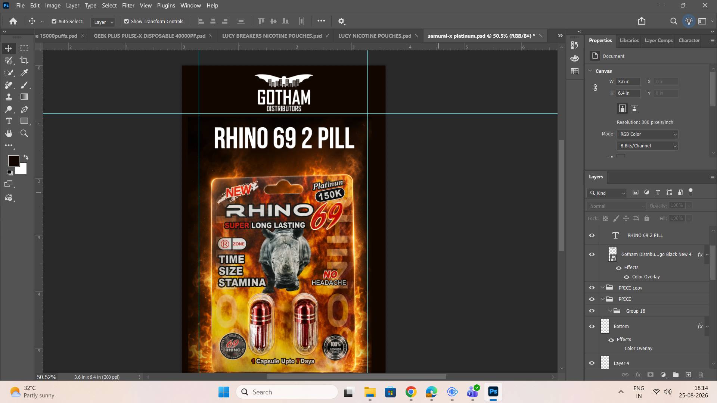Click the canvas width input field

tap(628, 82)
